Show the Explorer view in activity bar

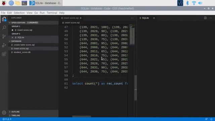click(x=4, y=19)
